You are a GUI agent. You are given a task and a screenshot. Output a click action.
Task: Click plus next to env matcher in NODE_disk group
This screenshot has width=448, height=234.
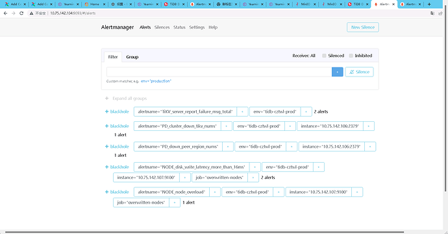coord(319,167)
